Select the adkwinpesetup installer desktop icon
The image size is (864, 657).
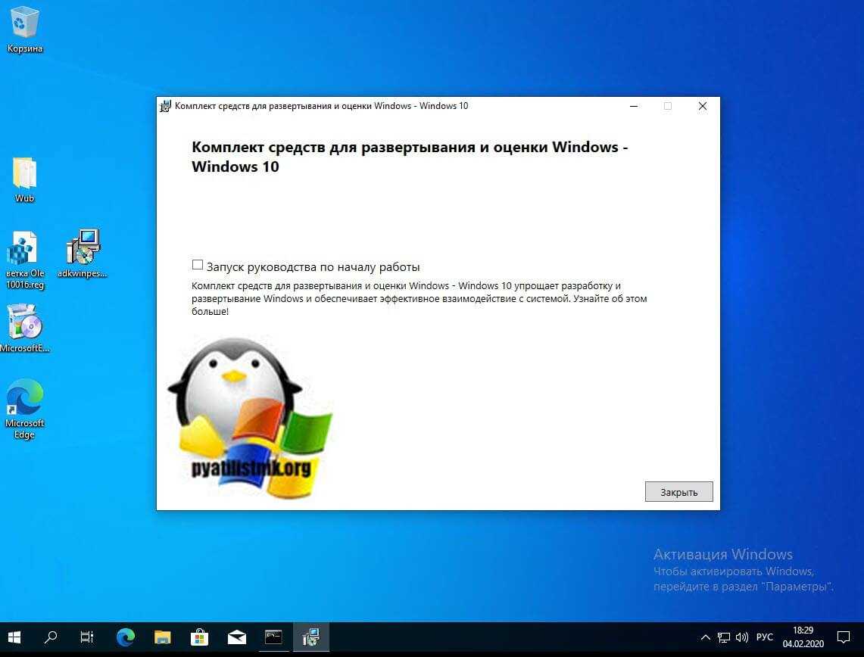[x=83, y=248]
